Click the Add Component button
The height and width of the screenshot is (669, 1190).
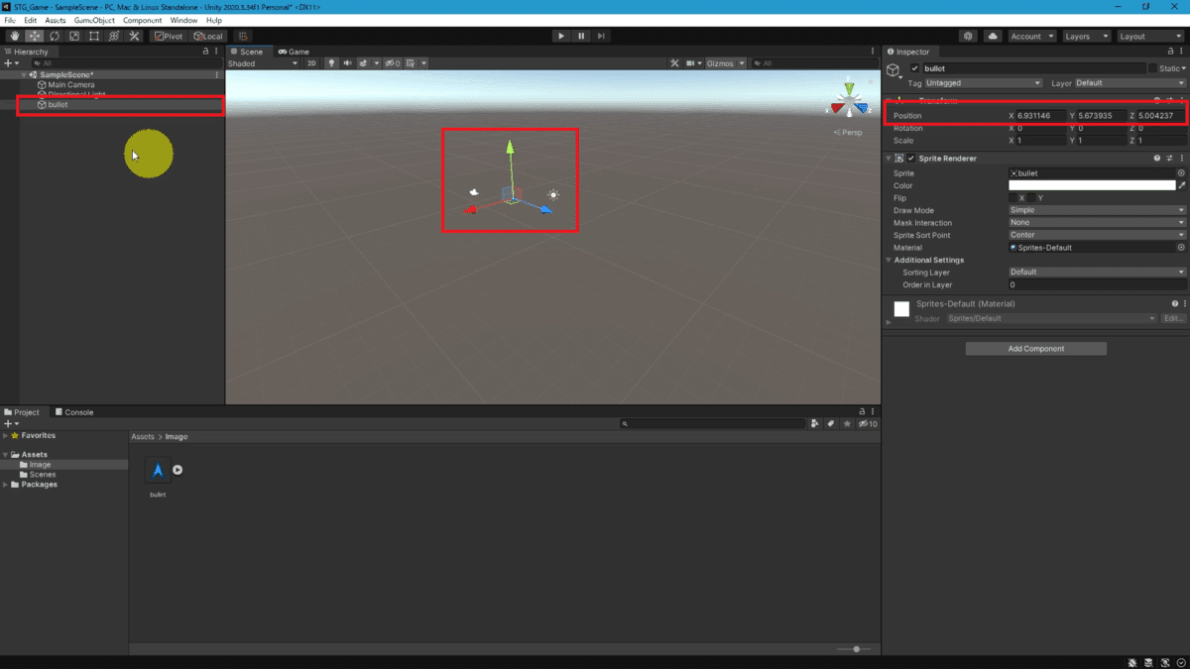click(x=1036, y=349)
